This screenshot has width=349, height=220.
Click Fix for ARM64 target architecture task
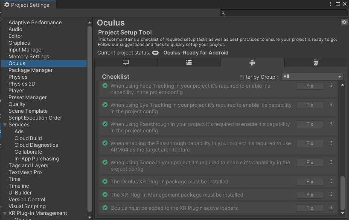pyautogui.click(x=310, y=143)
